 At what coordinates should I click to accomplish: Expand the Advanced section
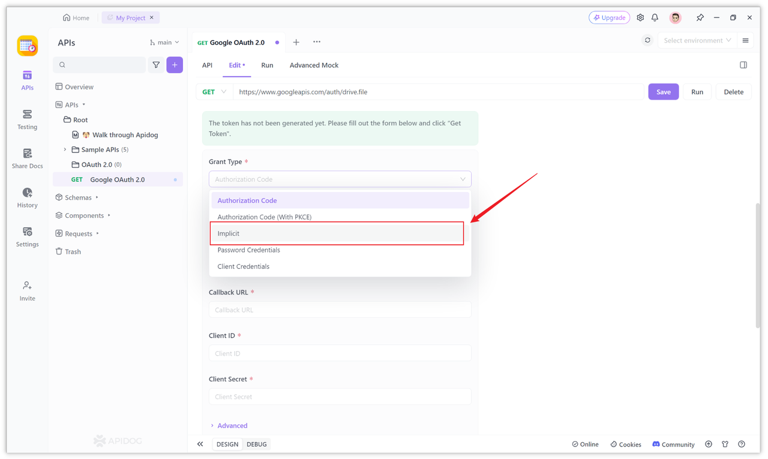point(229,425)
